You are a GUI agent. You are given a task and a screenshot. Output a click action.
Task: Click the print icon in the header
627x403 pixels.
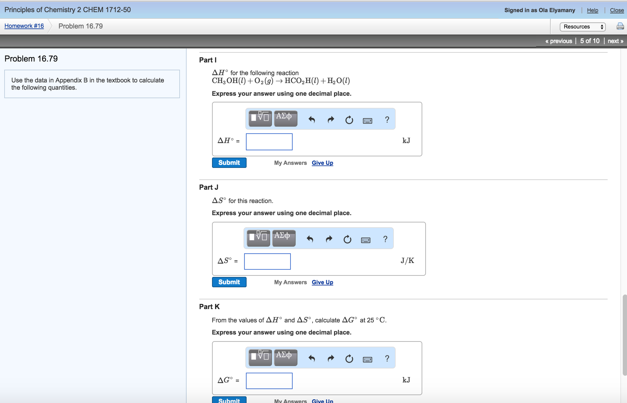(620, 26)
